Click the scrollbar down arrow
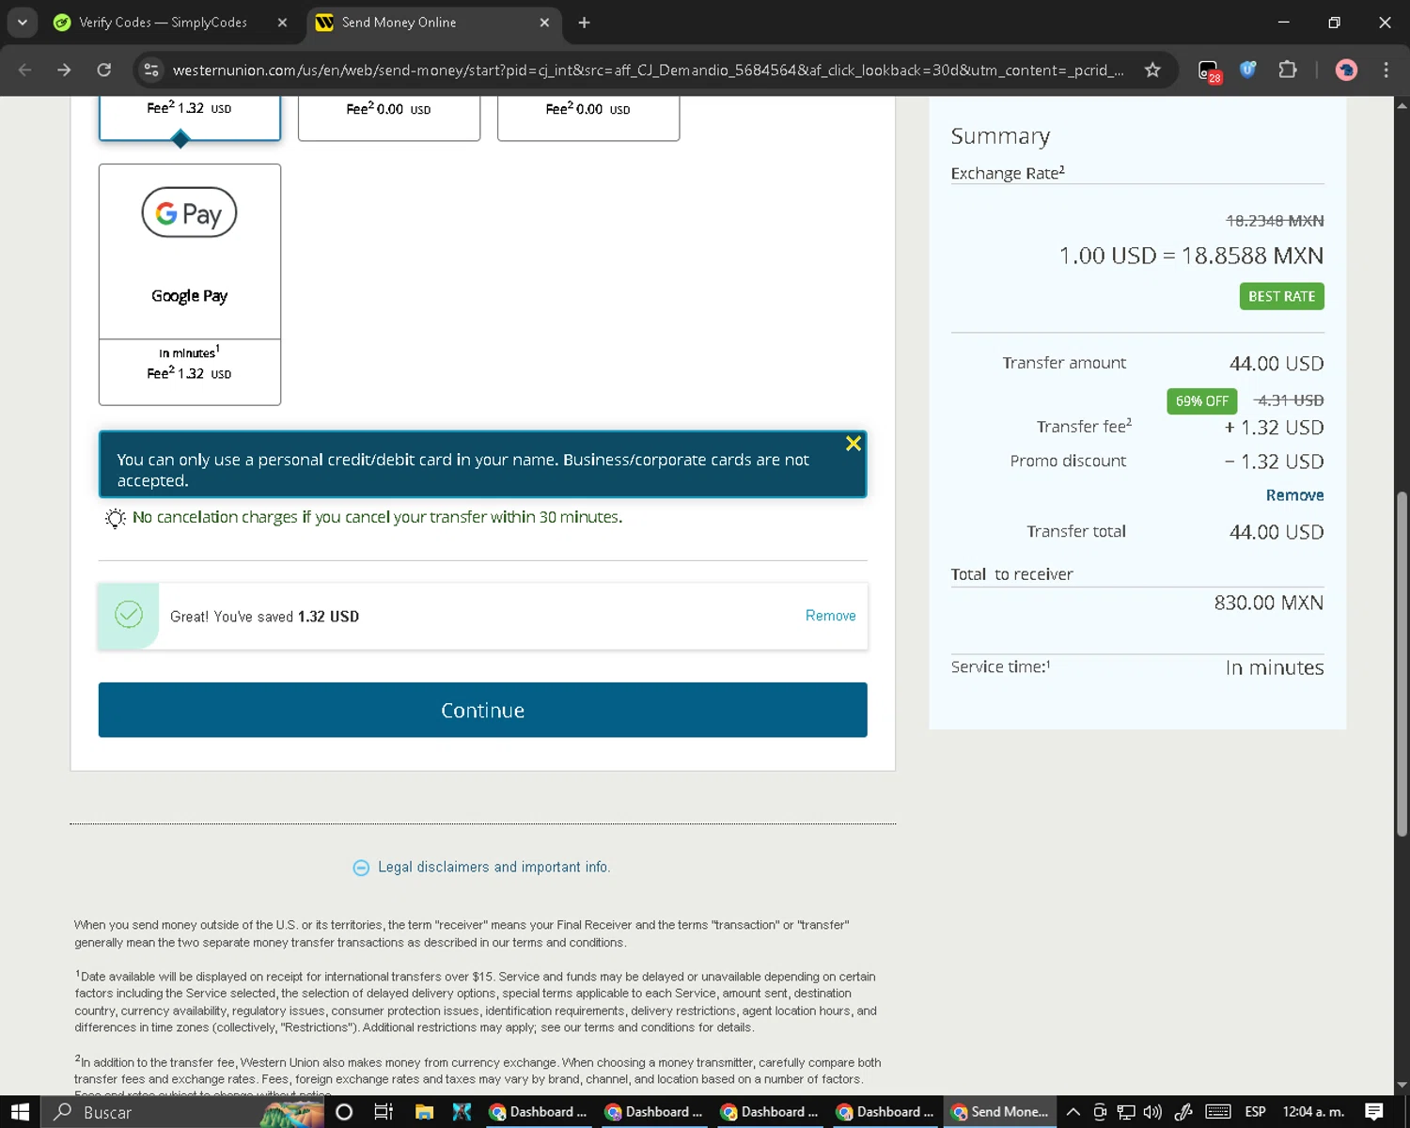Screen dimensions: 1410x1128 point(1402,1085)
